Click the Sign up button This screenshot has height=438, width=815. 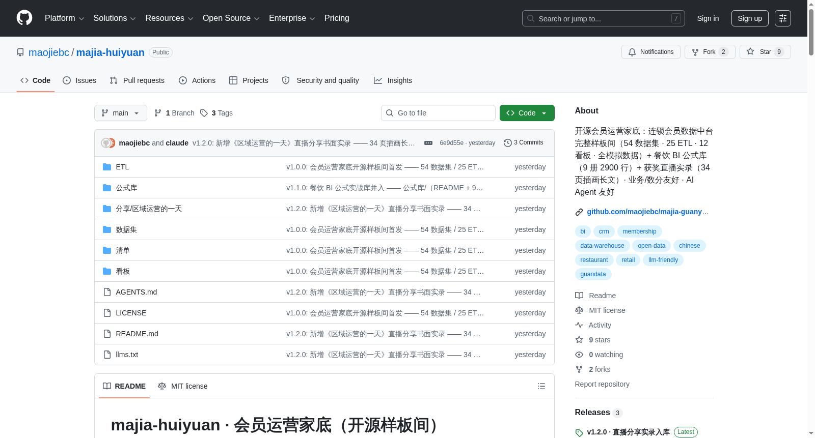(x=750, y=18)
